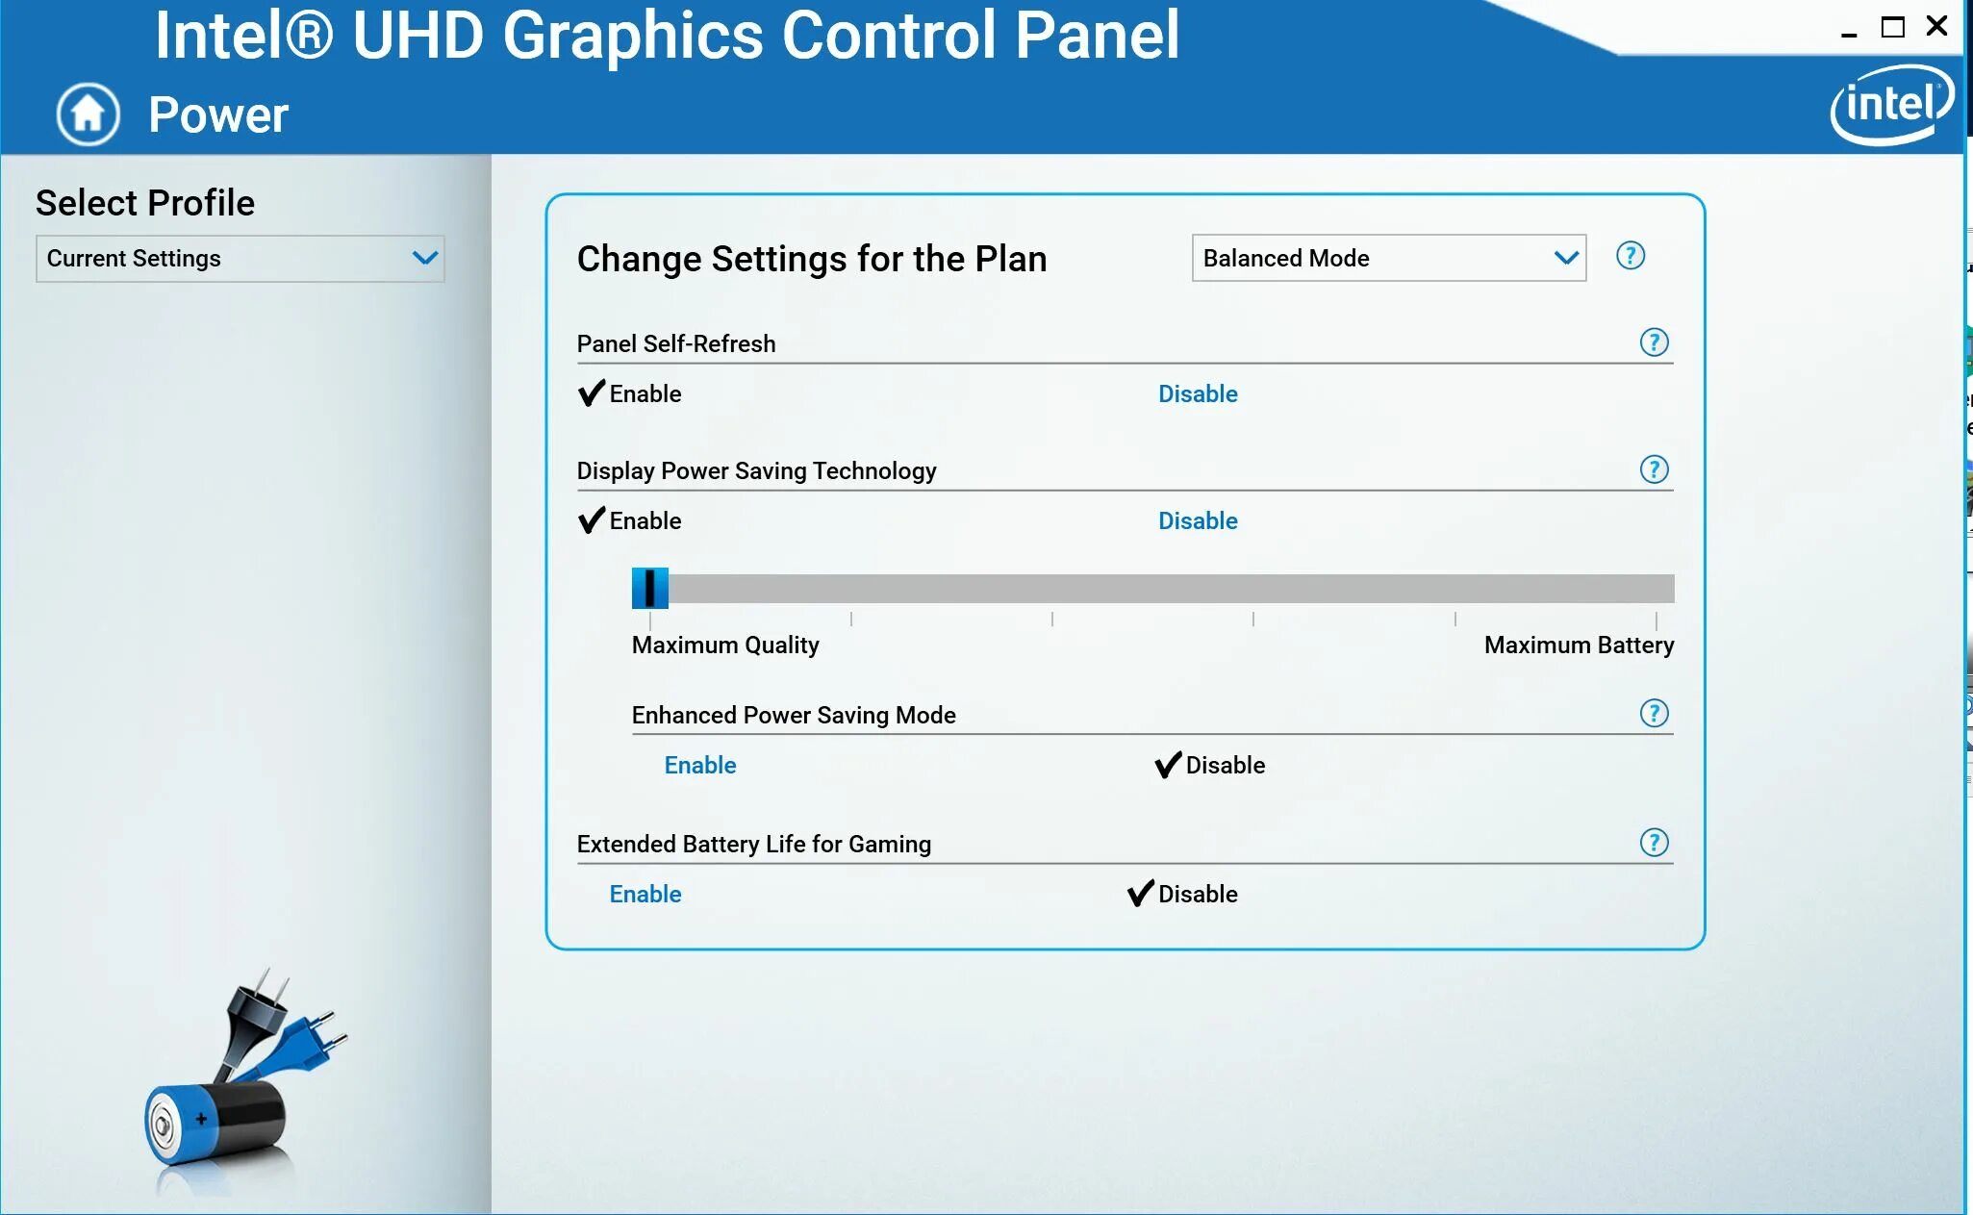Go to Home screen via house icon
Screen dimensions: 1973x1215
88,114
